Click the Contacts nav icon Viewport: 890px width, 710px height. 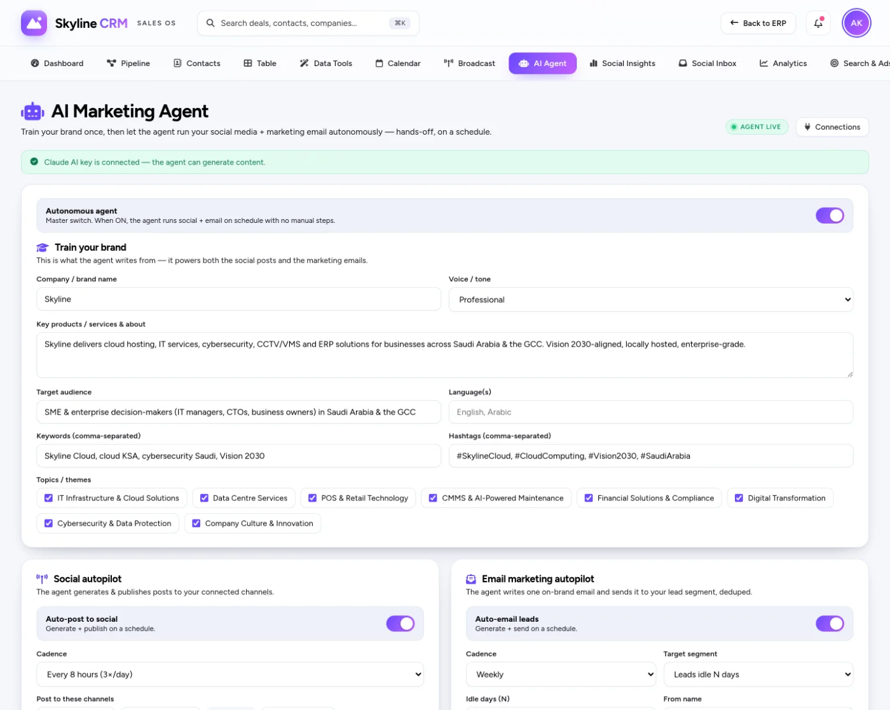click(177, 64)
